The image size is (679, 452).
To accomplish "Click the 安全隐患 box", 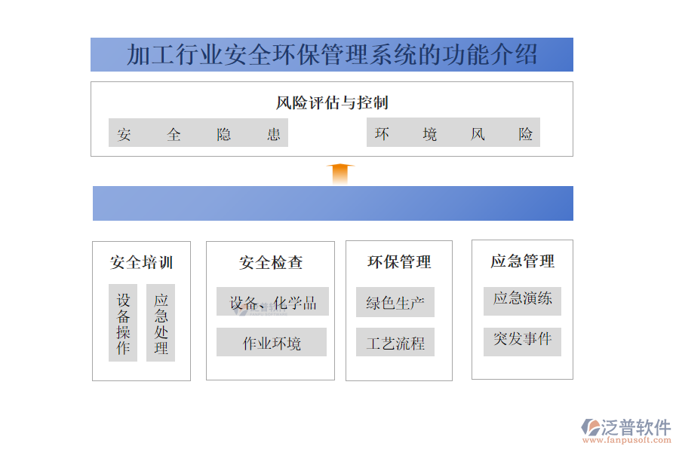I will [x=198, y=133].
